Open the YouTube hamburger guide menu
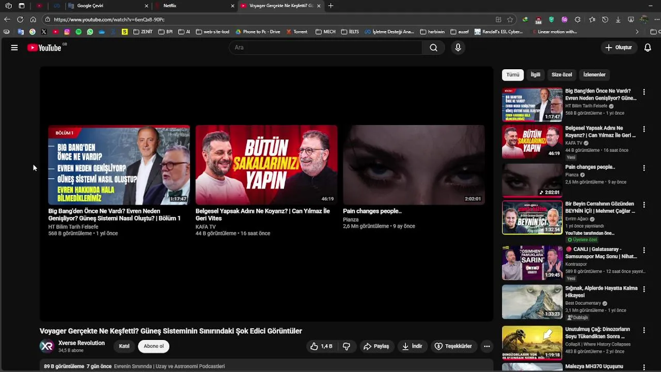This screenshot has width=661, height=372. click(x=14, y=48)
